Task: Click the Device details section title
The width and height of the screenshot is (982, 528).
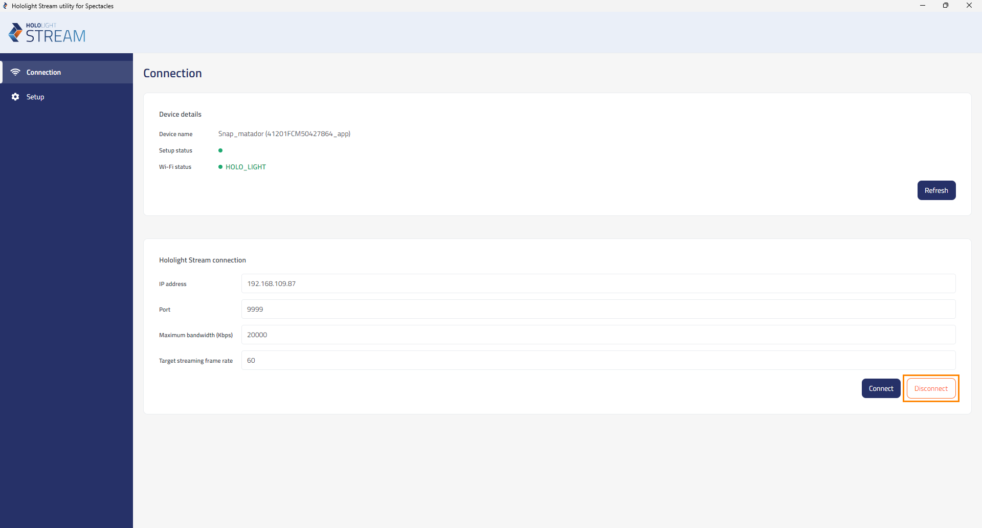Action: 180,114
